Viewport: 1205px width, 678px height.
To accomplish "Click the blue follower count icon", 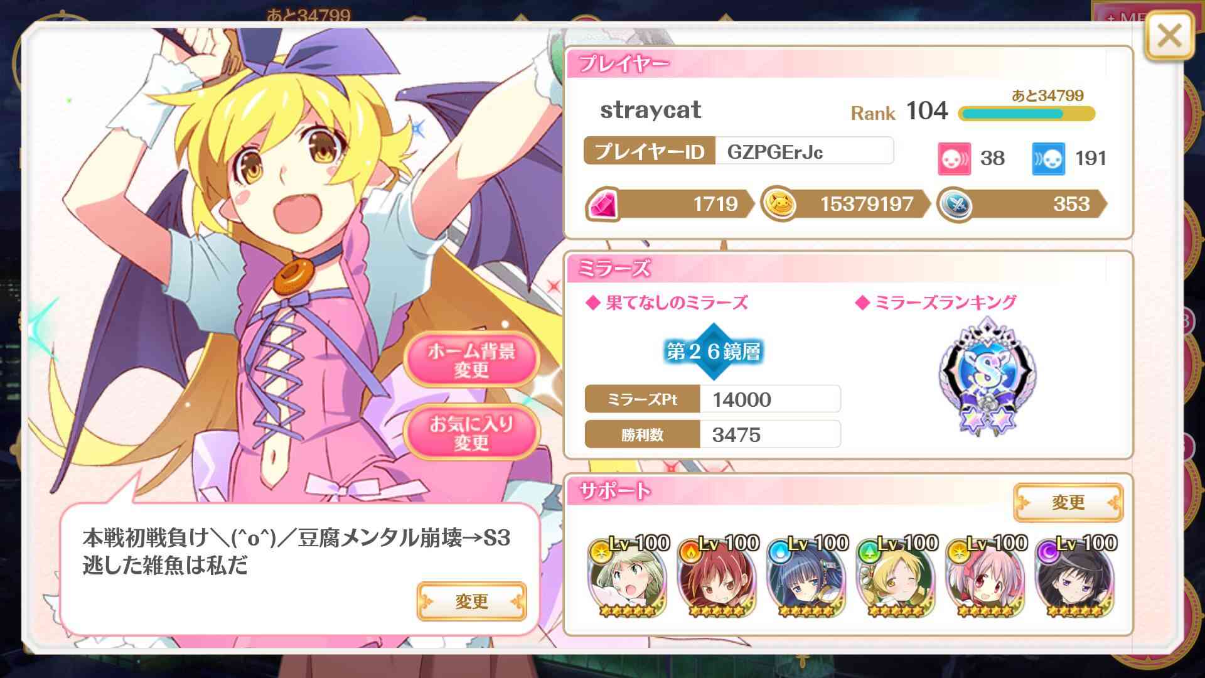I will 1049,158.
